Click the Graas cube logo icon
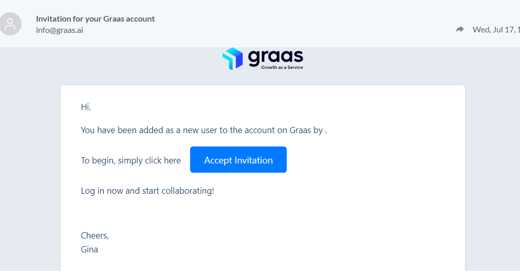 tap(232, 59)
